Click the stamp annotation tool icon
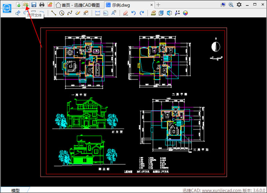This screenshot has width=267, height=193. coord(86,13)
